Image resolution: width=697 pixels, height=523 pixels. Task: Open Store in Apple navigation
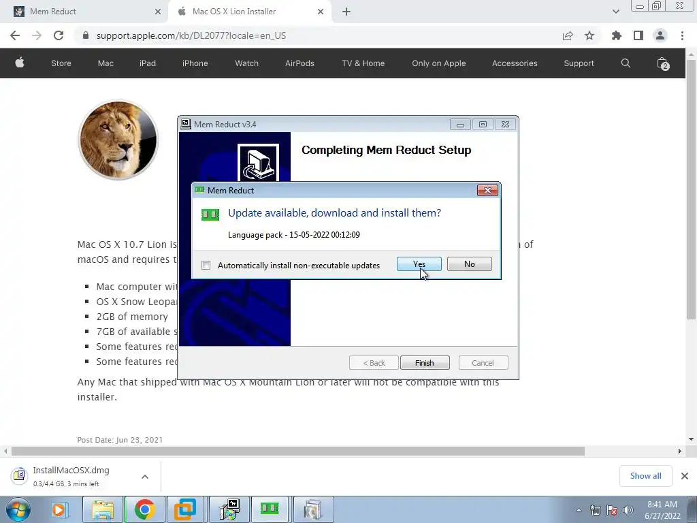click(x=61, y=63)
